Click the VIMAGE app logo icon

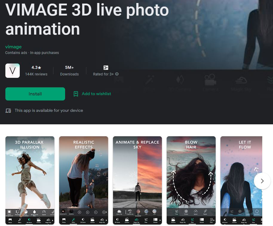point(13,71)
